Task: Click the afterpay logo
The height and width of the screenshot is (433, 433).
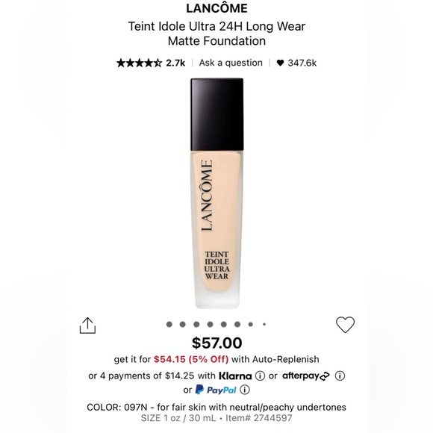Action: tap(306, 376)
